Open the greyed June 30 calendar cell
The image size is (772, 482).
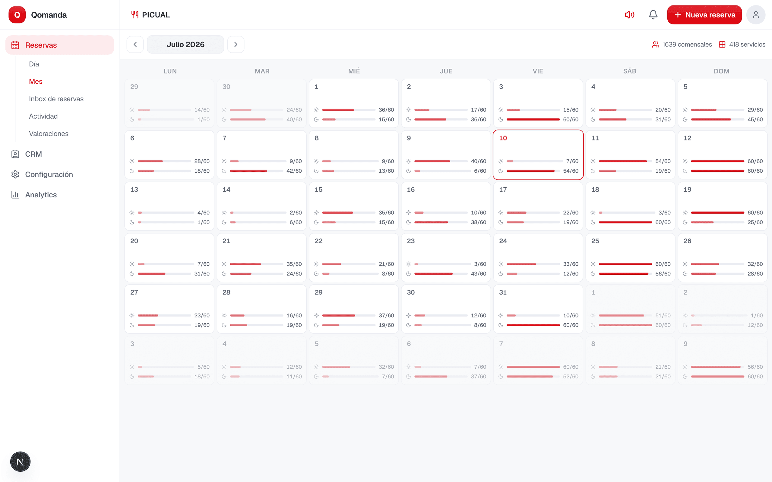[261, 103]
